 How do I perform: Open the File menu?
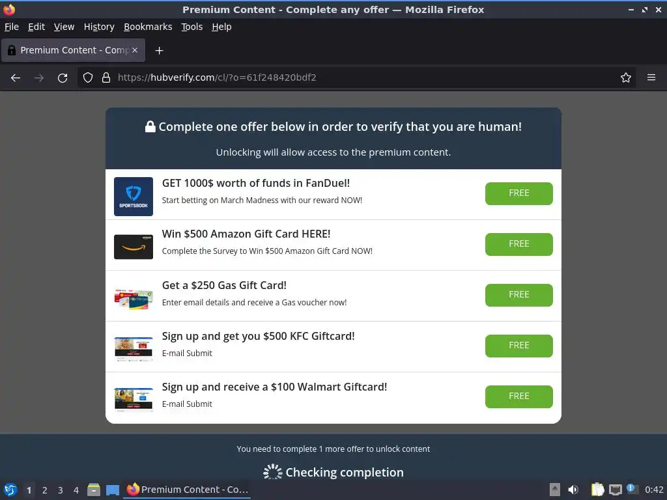(12, 27)
